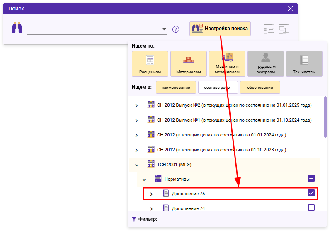The image size is (330, 232).
Task: Open the search help question mark
Action: click(x=176, y=29)
